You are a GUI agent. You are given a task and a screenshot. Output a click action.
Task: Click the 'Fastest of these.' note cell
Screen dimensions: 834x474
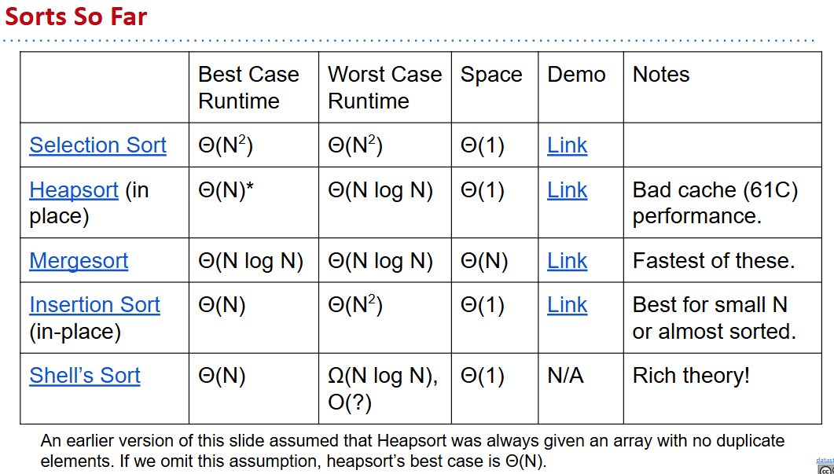[x=713, y=261]
